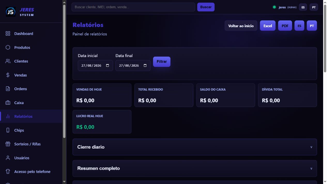Toggle the ES button beside PDF
The width and height of the screenshot is (327, 184).
click(x=299, y=26)
